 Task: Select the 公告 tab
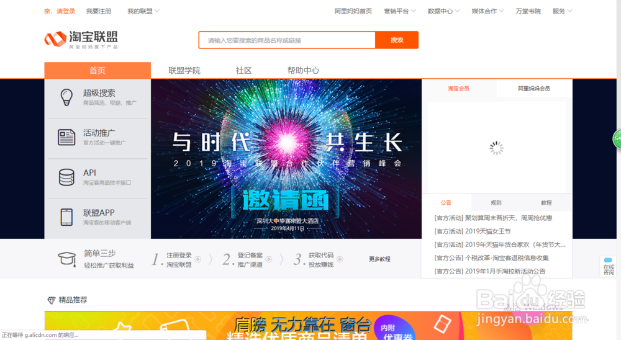pos(446,203)
